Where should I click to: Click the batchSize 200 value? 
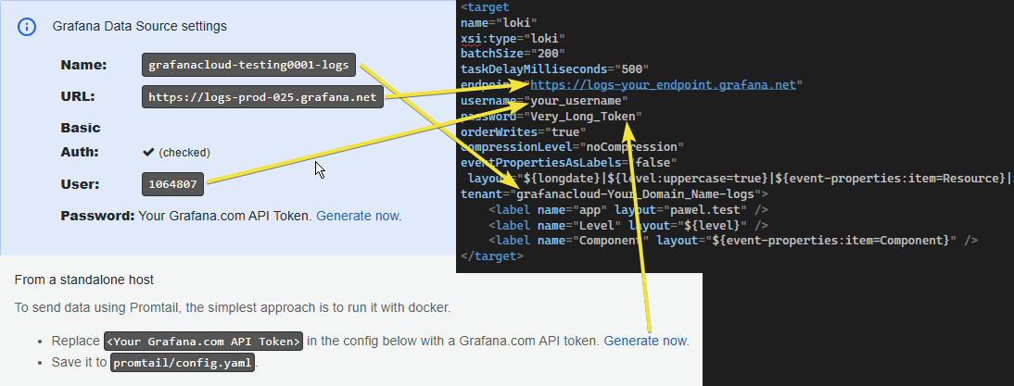(x=548, y=54)
